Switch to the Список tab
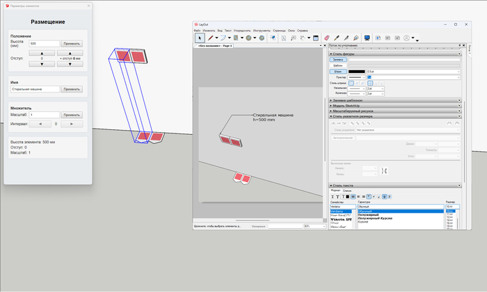The image size is (487, 292). [x=347, y=190]
